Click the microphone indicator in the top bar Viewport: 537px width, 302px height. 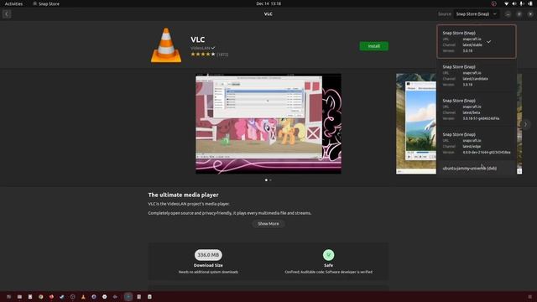coord(522,3)
